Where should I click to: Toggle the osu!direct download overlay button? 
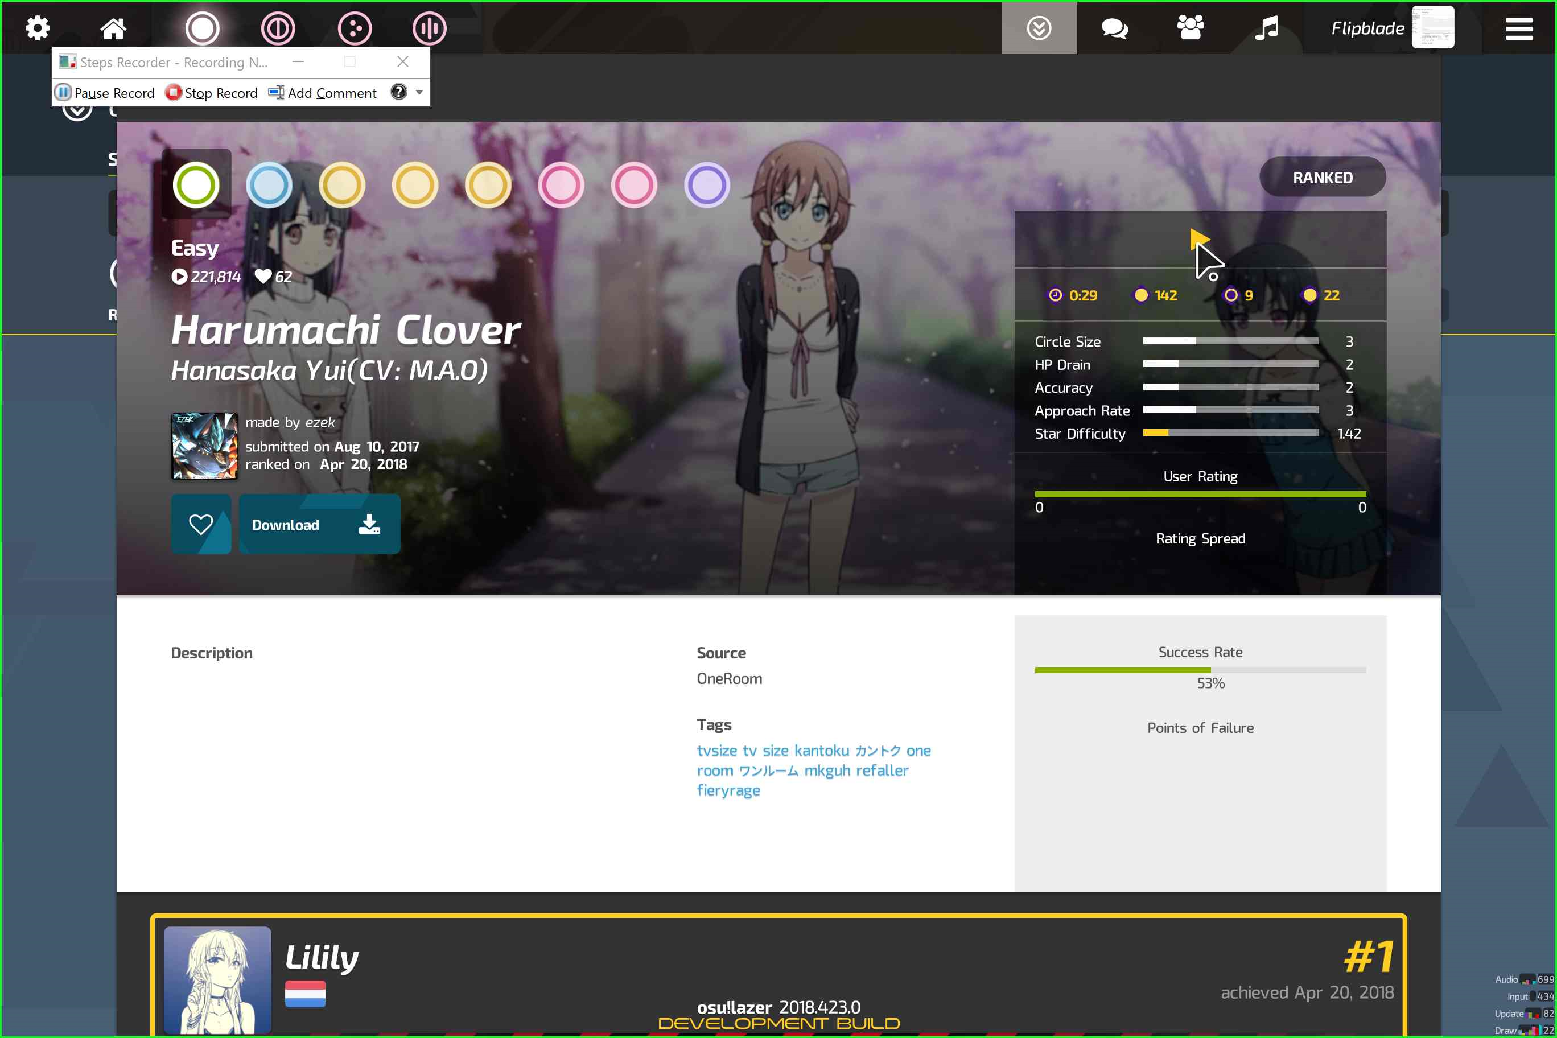tap(1039, 28)
